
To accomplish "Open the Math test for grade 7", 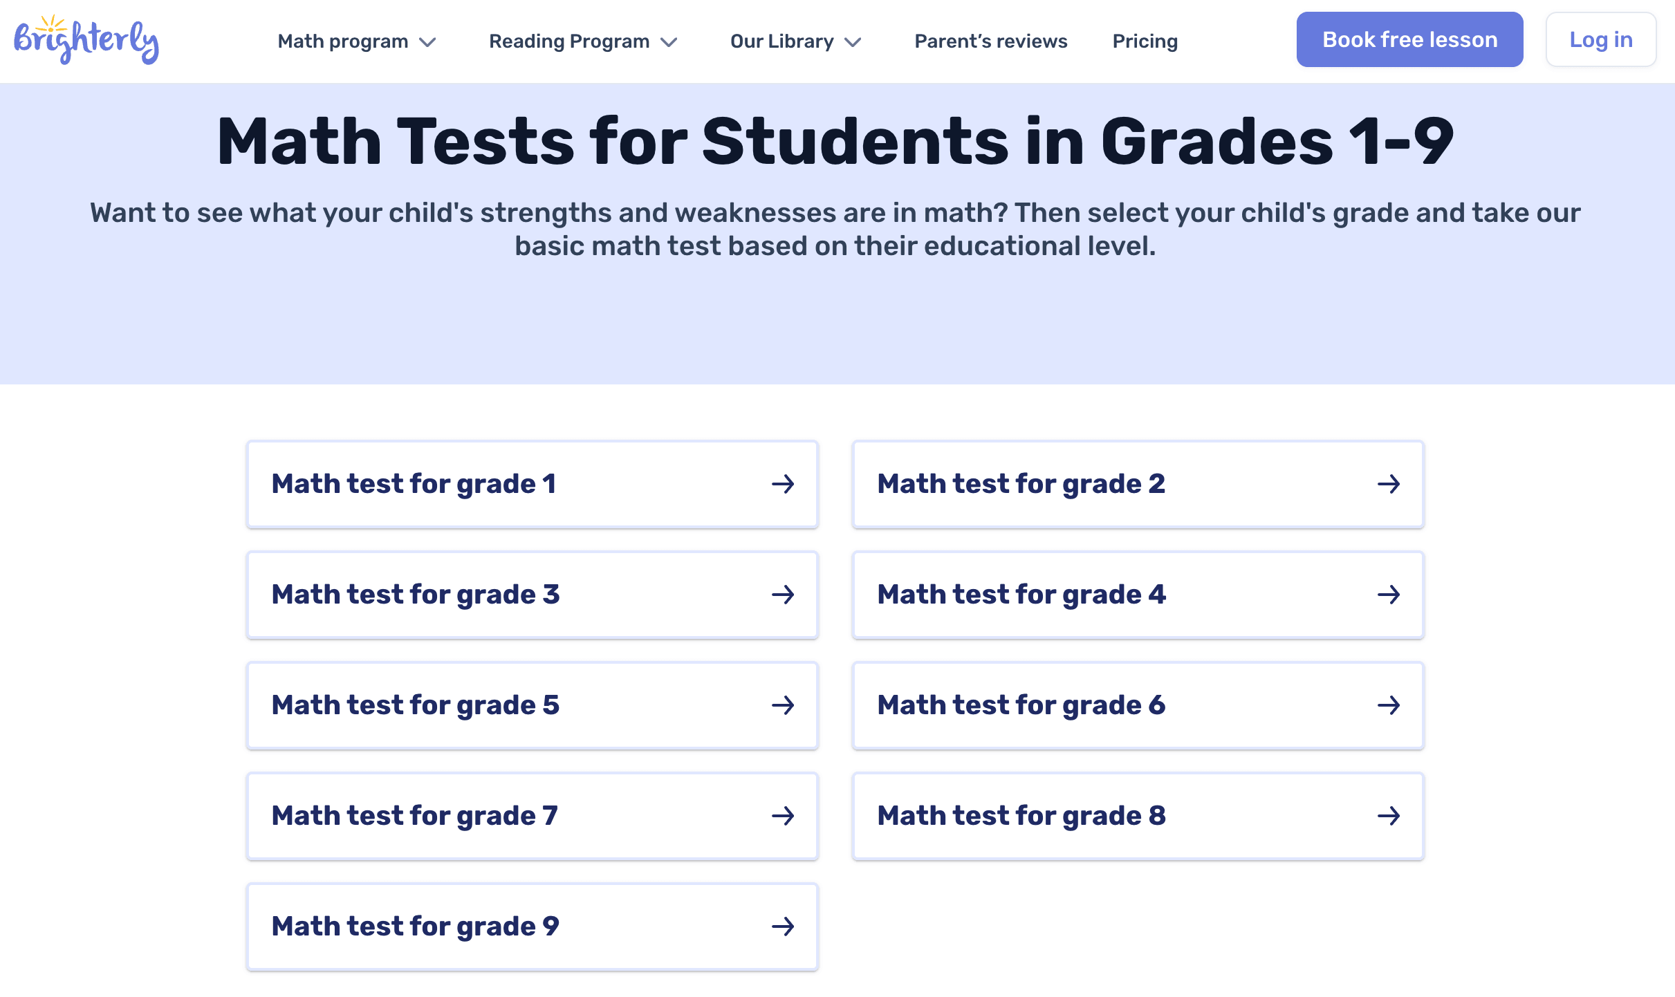I will click(531, 816).
